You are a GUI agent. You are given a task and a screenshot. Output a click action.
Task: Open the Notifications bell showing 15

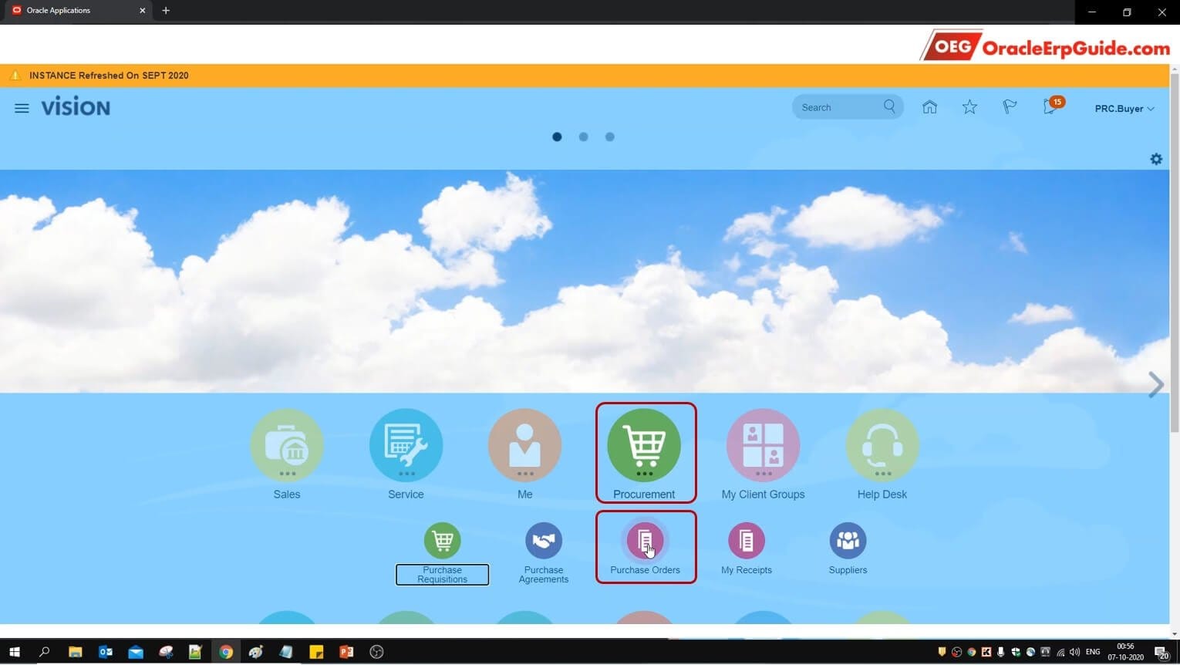click(1052, 106)
